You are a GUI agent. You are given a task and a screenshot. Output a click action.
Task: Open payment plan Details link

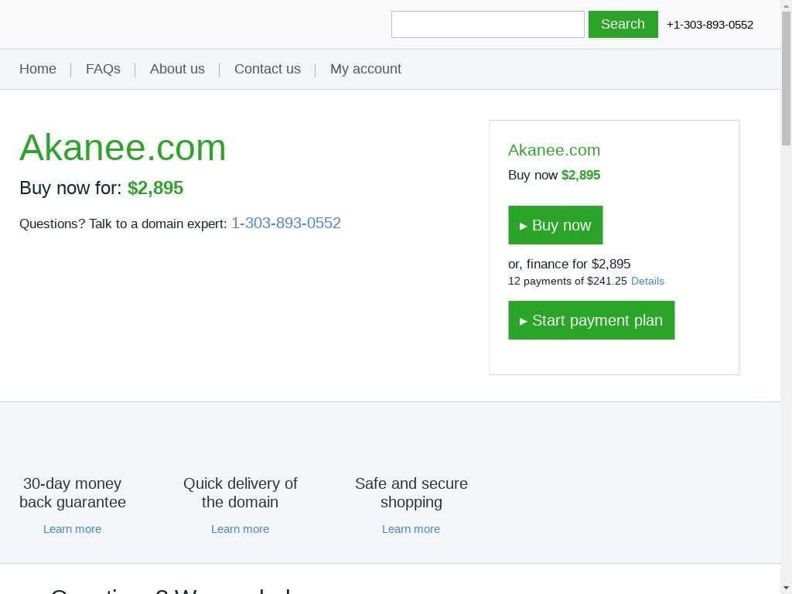click(647, 281)
